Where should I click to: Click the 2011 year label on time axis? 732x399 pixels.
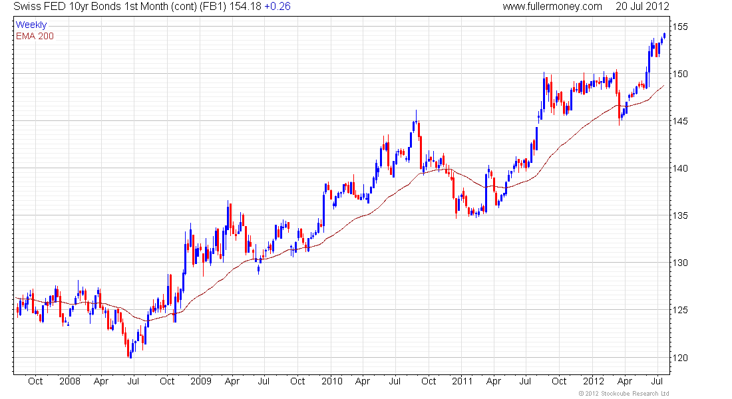tap(462, 381)
